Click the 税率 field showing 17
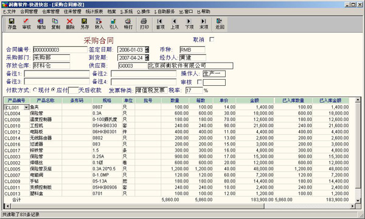Screen dimensions: 365x219 tap(194, 90)
